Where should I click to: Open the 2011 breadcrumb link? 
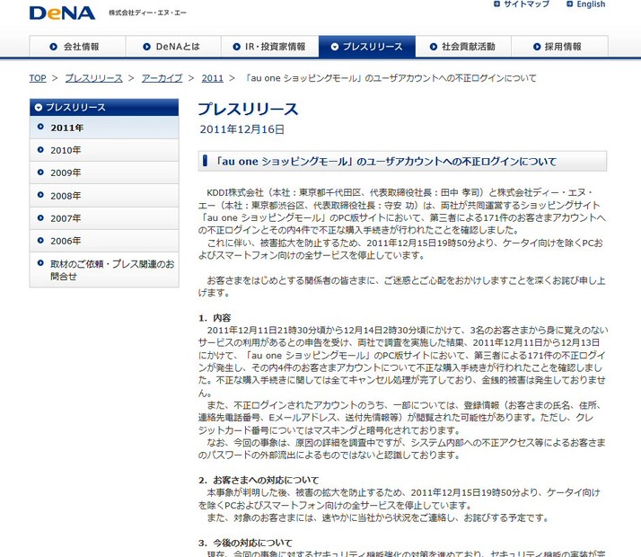pos(212,78)
